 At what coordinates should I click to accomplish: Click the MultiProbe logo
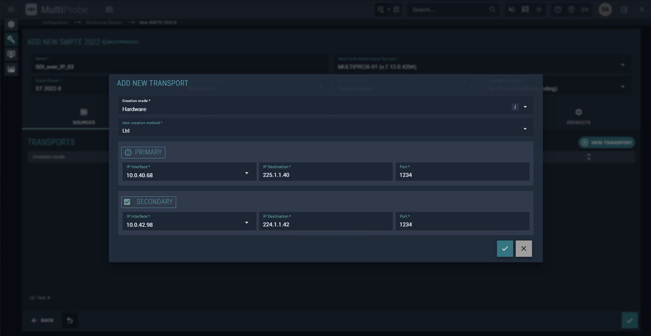(57, 9)
